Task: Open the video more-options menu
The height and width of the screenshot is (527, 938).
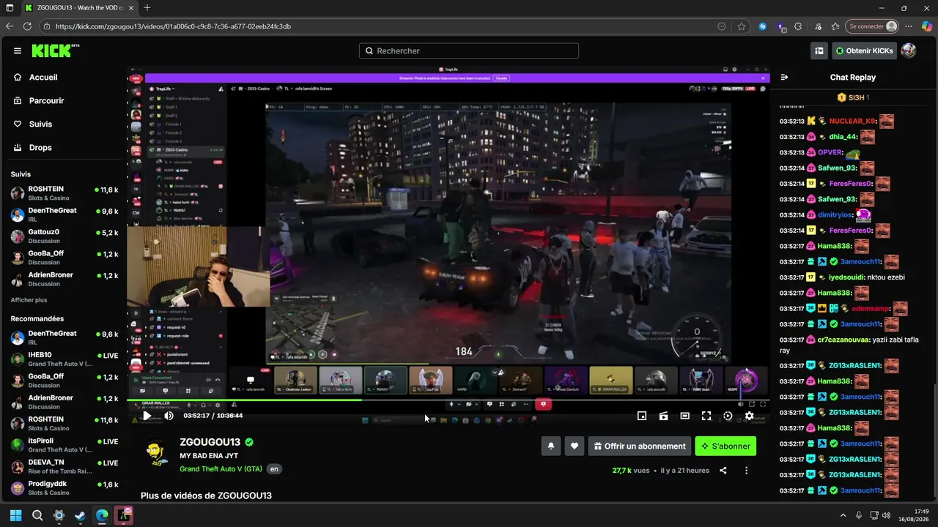Action: coord(746,471)
